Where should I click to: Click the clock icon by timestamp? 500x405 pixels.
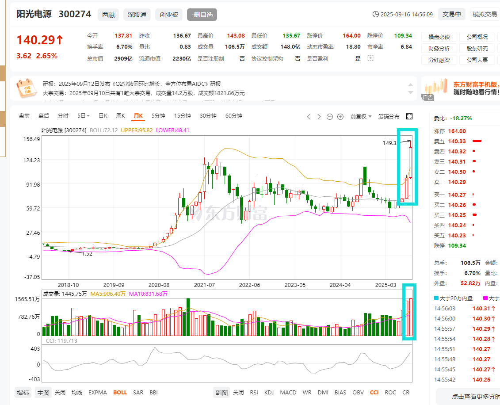click(x=376, y=14)
